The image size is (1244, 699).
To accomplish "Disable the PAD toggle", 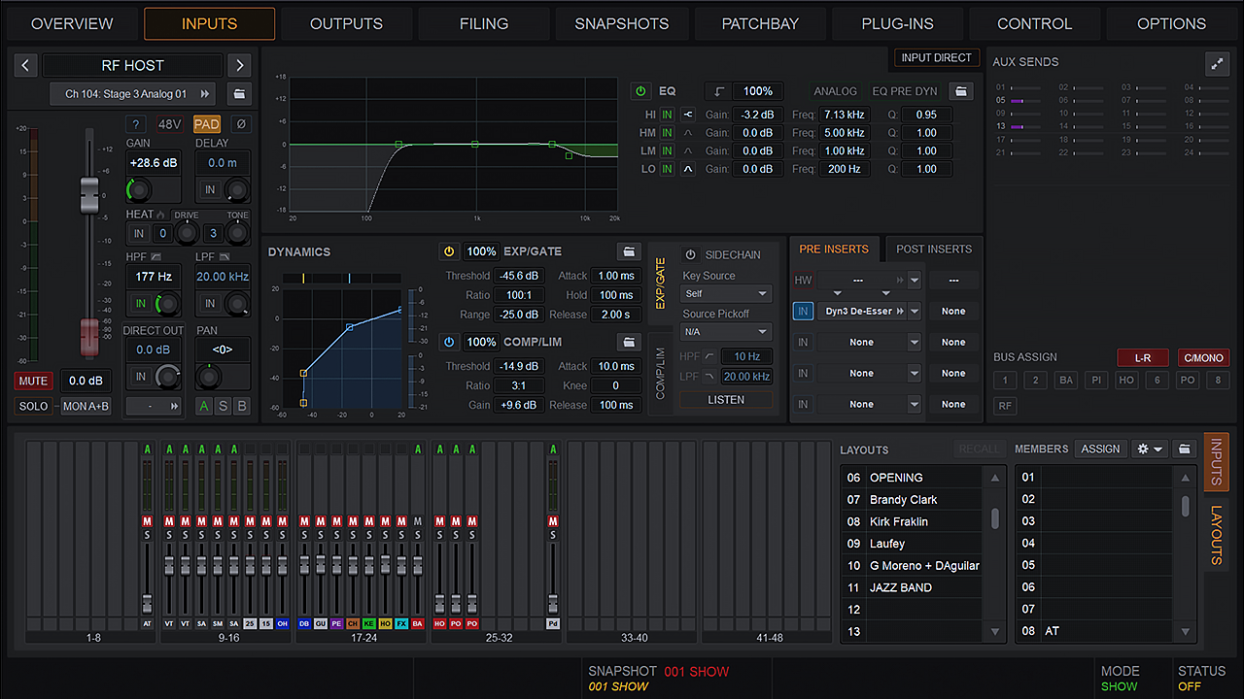I will click(x=206, y=124).
